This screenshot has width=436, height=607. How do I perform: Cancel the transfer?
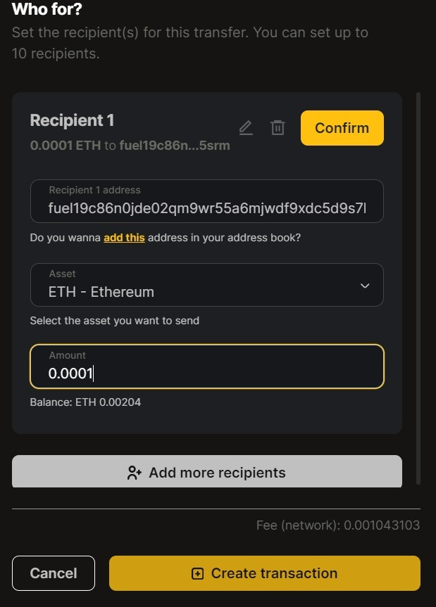pos(54,573)
